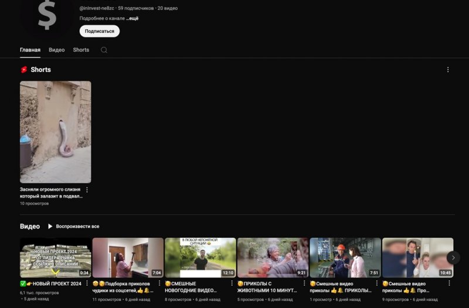Play all videos with Воспроизвести все
This screenshot has width=469, height=308.
point(73,226)
